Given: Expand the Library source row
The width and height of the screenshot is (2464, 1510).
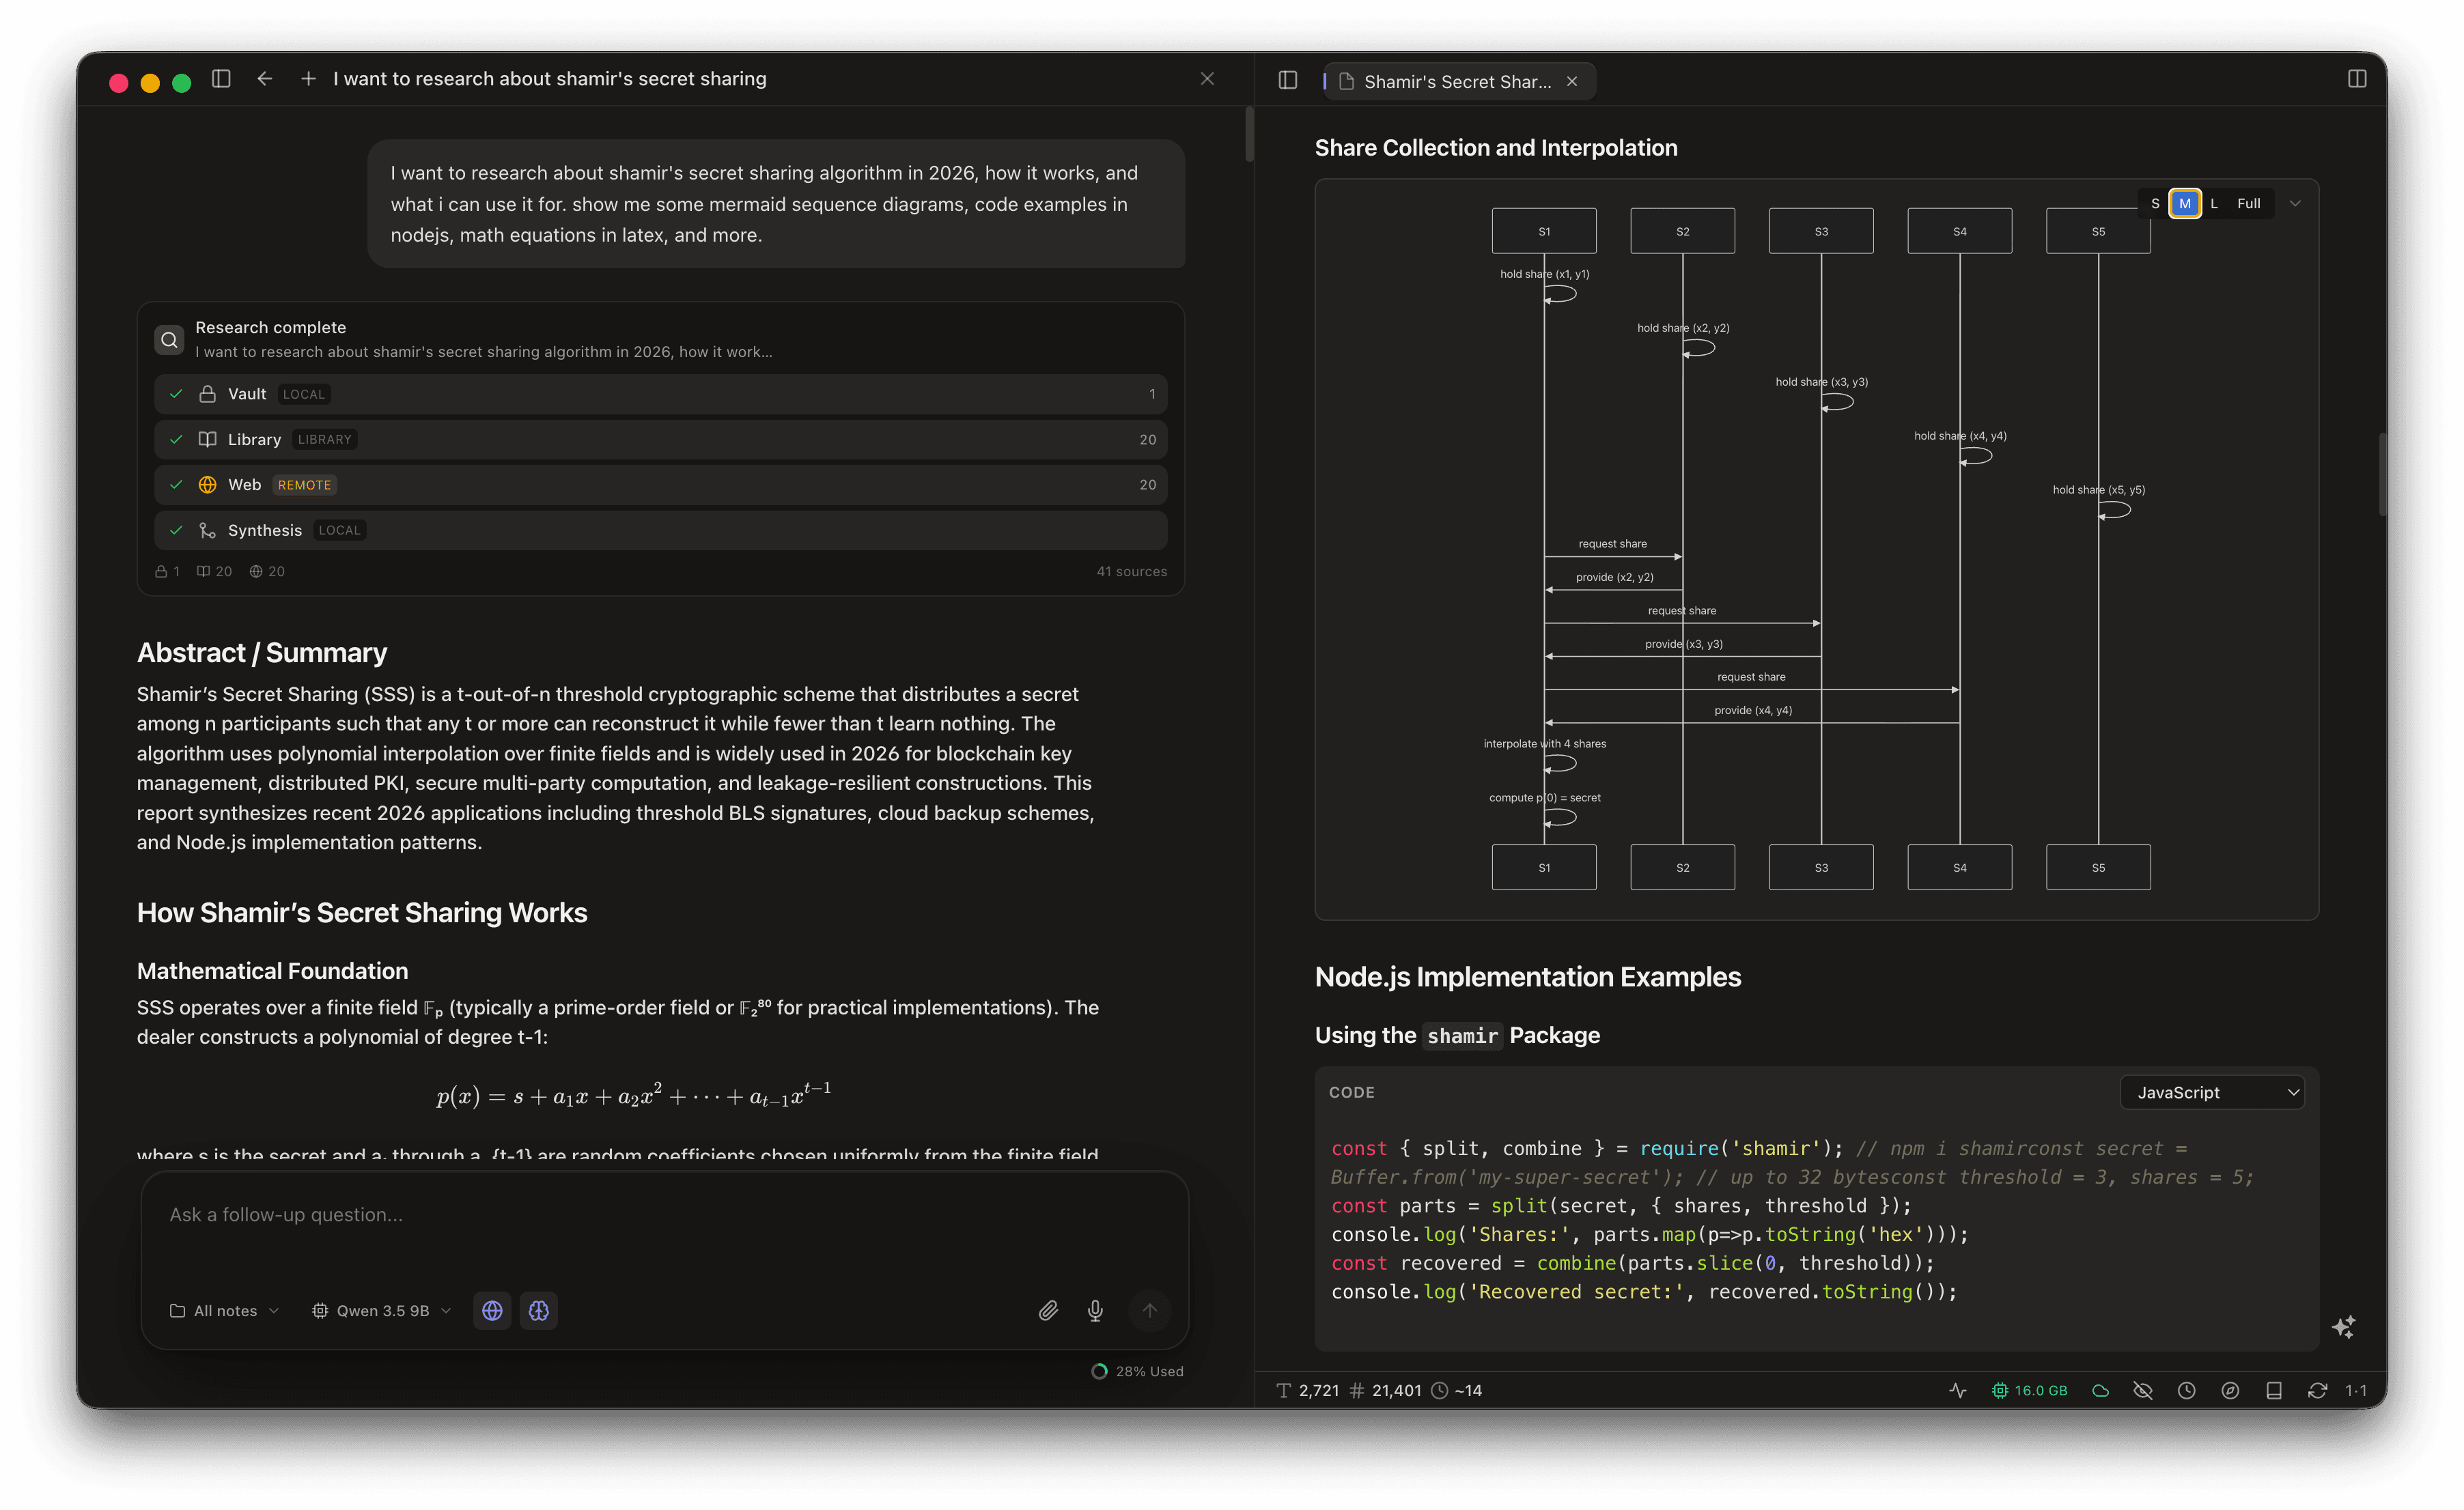Looking at the screenshot, I should [x=660, y=440].
